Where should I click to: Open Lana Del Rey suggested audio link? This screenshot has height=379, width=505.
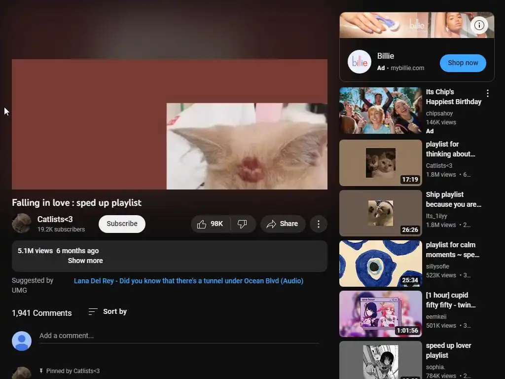189,281
